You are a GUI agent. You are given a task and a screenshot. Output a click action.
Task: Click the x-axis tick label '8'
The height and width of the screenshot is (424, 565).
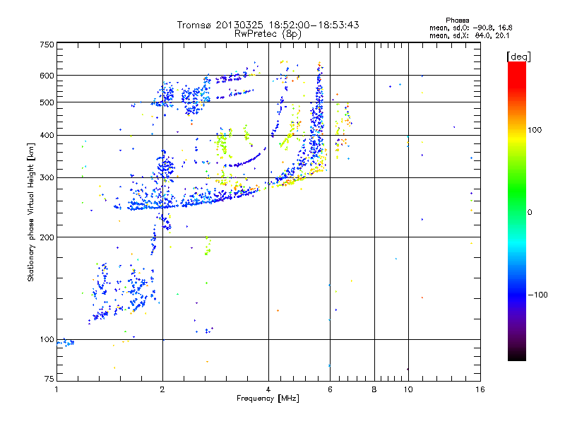point(374,389)
